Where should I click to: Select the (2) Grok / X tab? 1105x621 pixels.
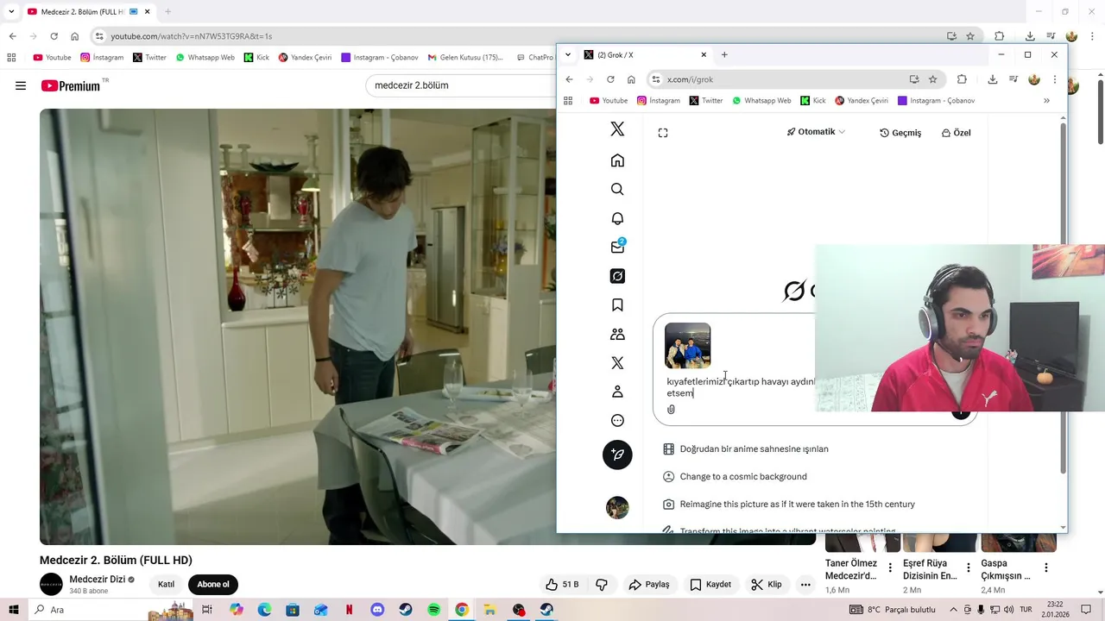(645, 54)
